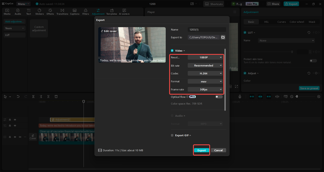The width and height of the screenshot is (324, 172).
Task: Open the Frame rate dropdown showing 30fps
Action: 205,89
